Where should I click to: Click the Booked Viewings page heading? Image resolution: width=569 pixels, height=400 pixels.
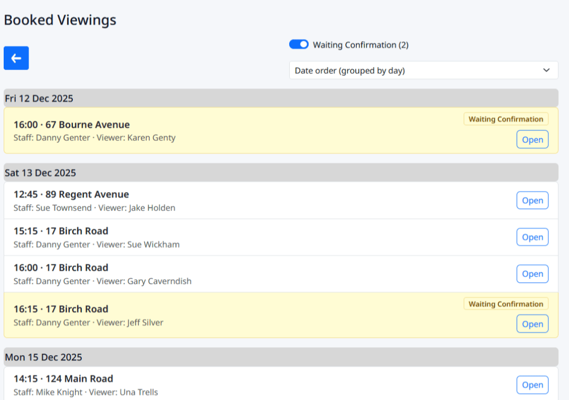click(x=60, y=20)
